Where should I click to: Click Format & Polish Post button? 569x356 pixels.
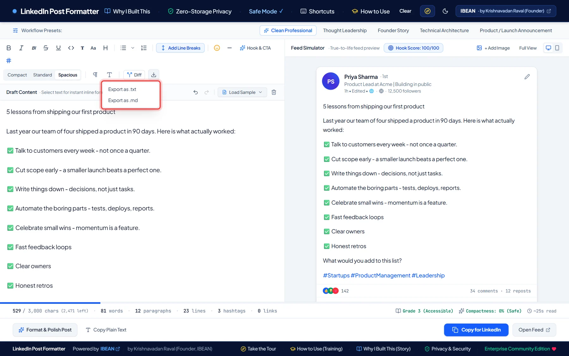click(x=45, y=330)
